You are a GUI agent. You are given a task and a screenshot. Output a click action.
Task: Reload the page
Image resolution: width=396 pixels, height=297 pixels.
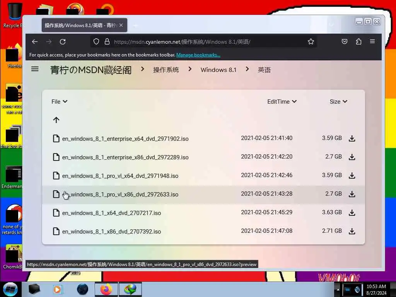click(63, 42)
